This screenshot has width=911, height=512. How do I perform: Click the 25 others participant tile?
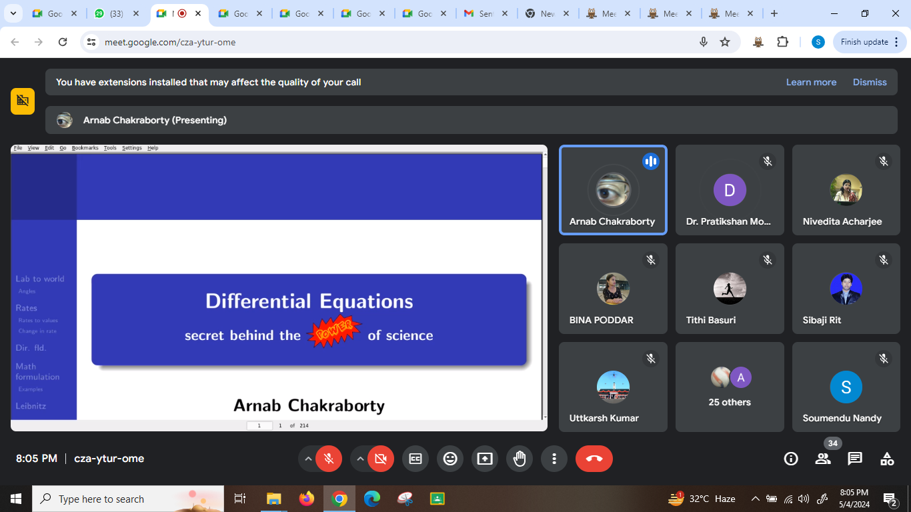point(730,387)
